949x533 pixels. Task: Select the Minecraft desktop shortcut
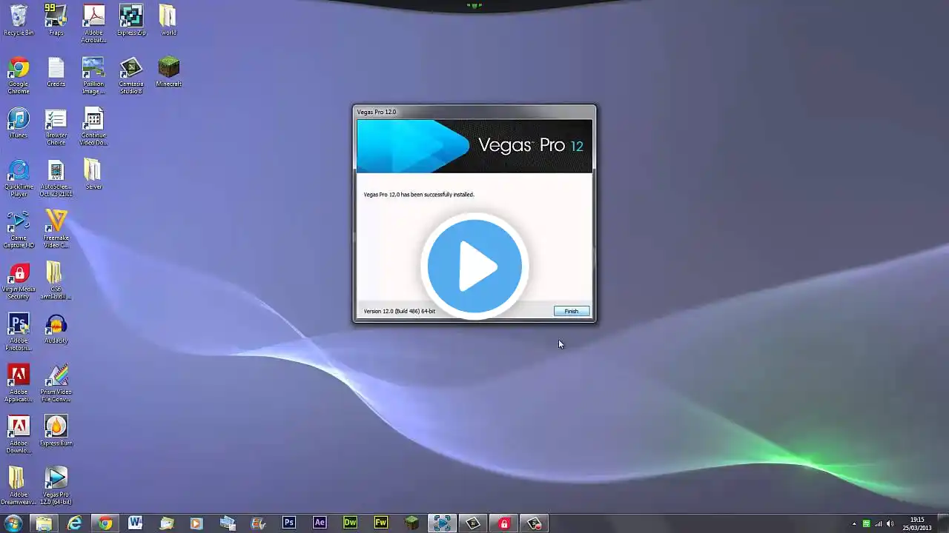point(169,72)
